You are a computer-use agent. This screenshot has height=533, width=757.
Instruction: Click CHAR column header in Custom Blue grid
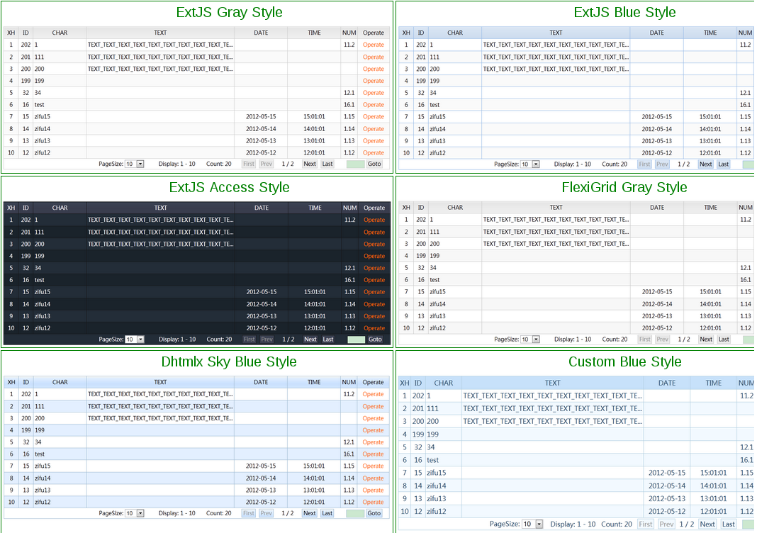444,383
